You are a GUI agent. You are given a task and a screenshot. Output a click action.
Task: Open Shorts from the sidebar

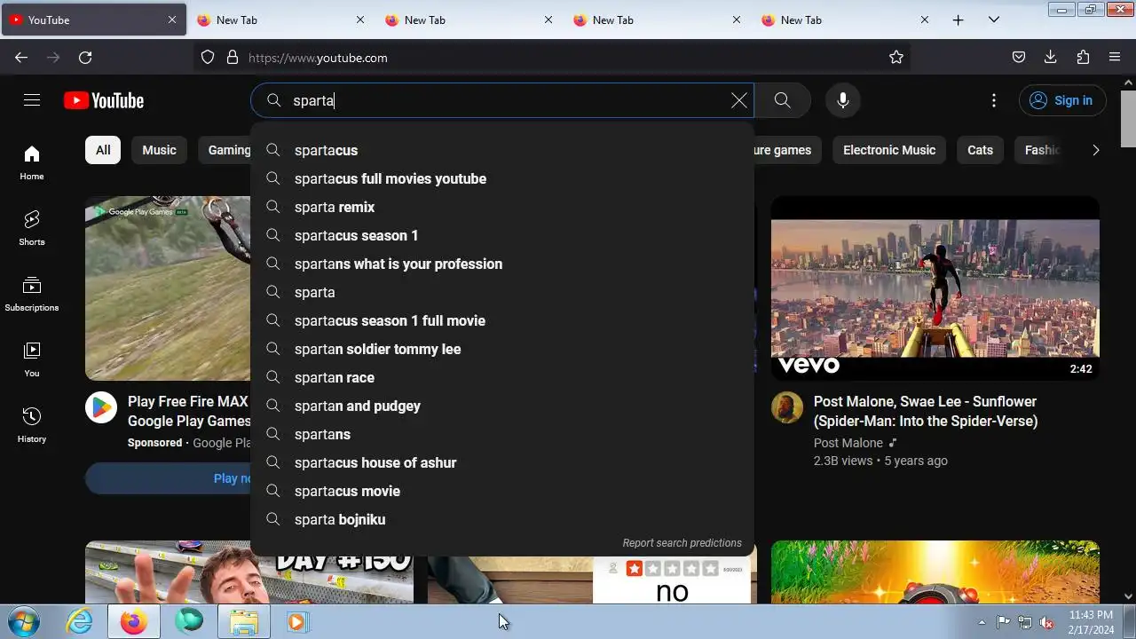(x=32, y=228)
